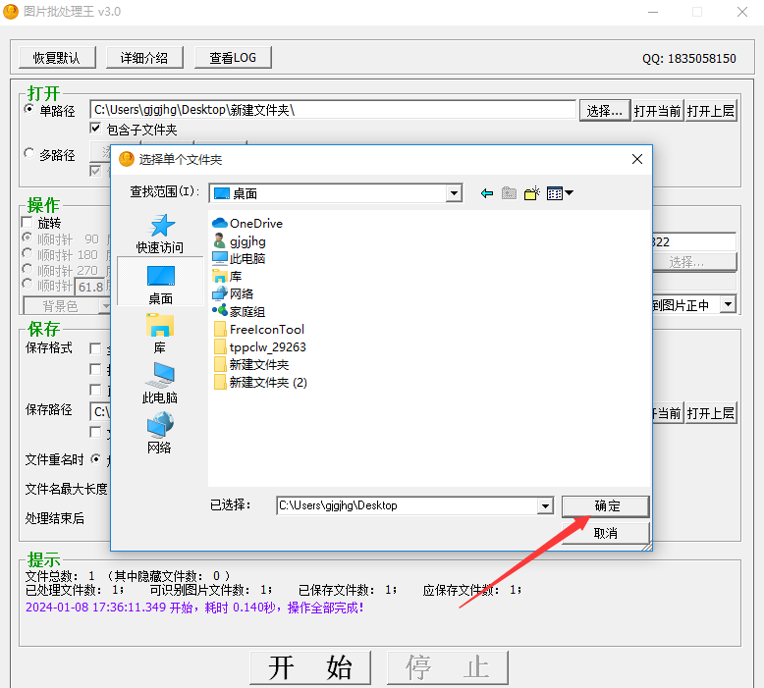This screenshot has height=688, width=764.
Task: Click QQ: 1835058150 text
Action: click(x=688, y=59)
